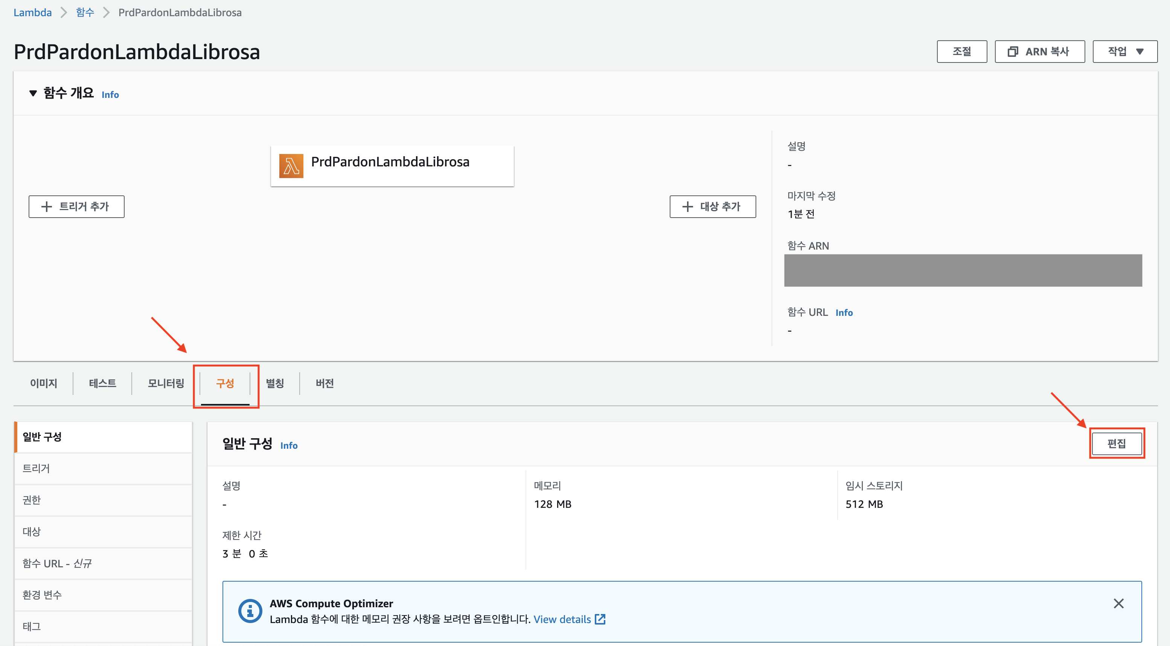Click the 함수 breadcrumb chevron link
This screenshot has width=1170, height=646.
click(x=85, y=12)
